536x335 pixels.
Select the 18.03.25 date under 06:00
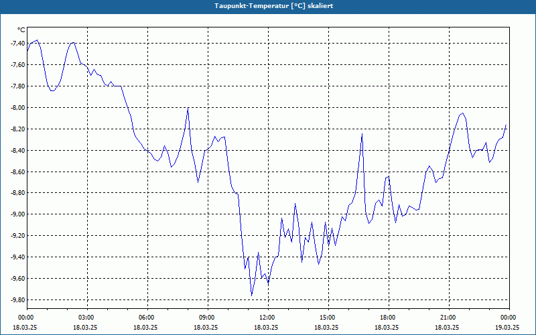click(x=145, y=327)
